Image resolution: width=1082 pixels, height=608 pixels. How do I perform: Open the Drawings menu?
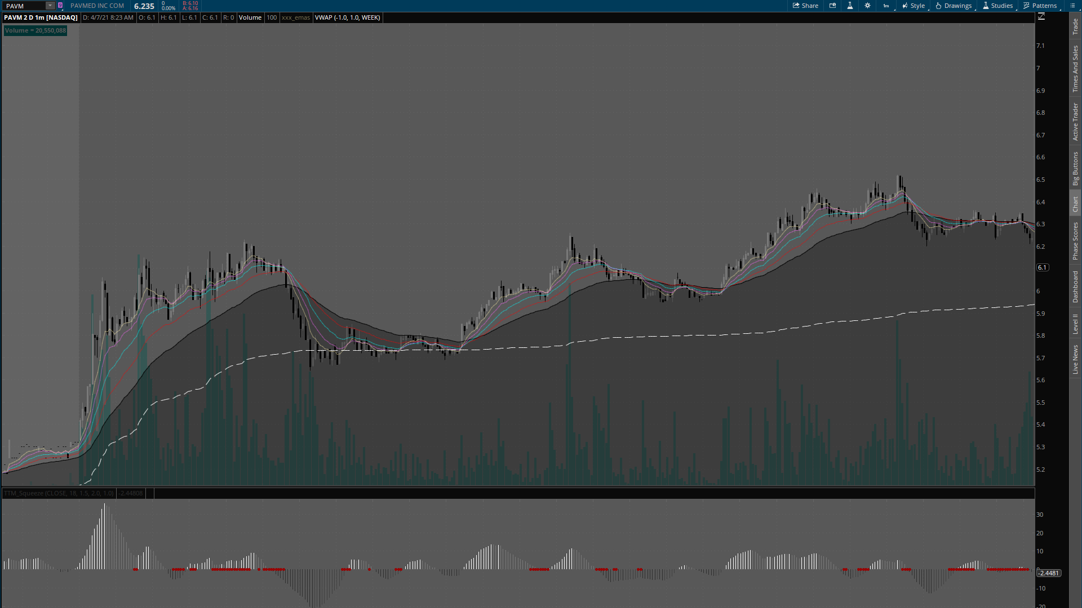954,6
